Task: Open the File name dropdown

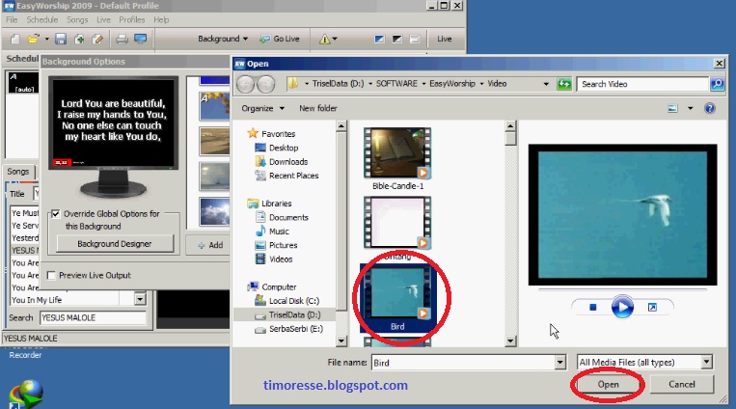Action: pyautogui.click(x=560, y=363)
